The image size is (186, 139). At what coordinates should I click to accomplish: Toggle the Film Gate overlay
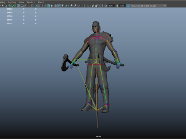tap(22, 6)
